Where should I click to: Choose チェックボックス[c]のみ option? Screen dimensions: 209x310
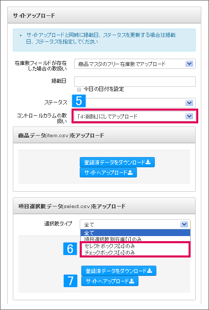[135, 252]
